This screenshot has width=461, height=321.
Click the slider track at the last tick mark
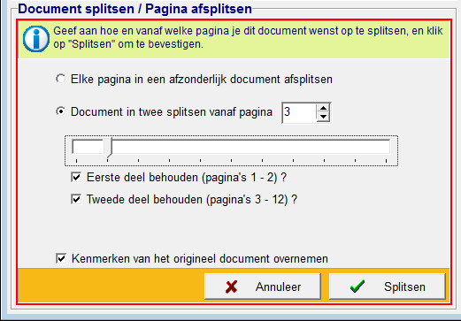tap(386, 147)
